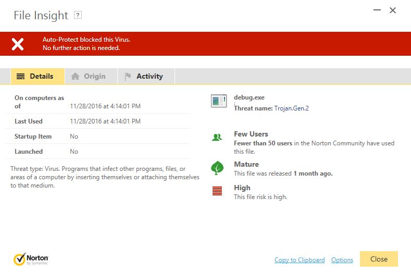411x273 pixels.
Task: Click the debug.exe file name text
Action: [250, 98]
